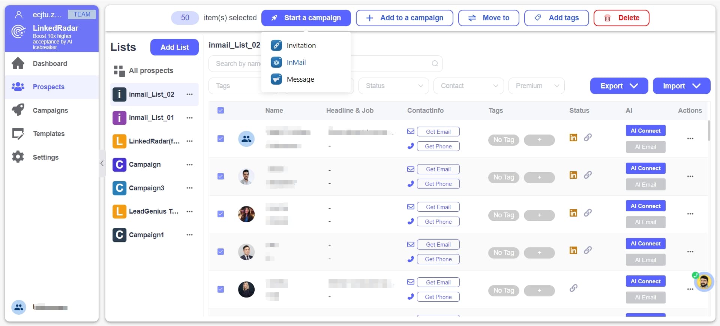Viewport: 720px width, 326px height.
Task: Open actions menu for third prospect row
Action: 690,214
